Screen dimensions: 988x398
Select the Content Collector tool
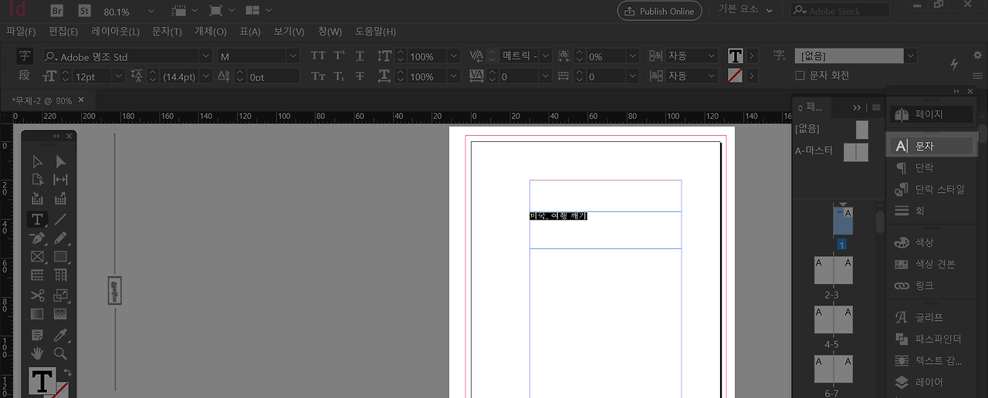coord(37,199)
